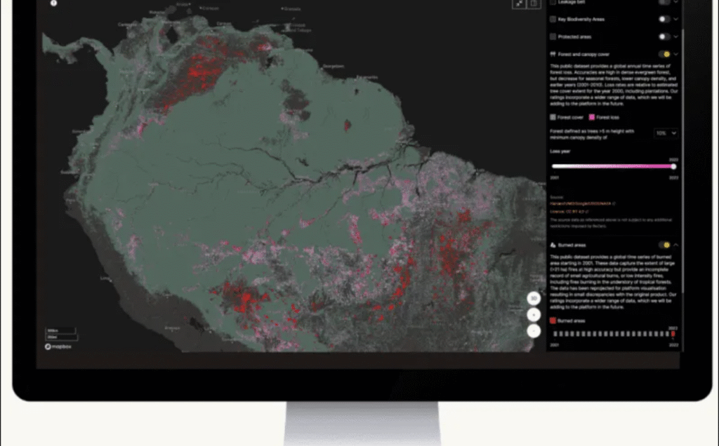
Task: Click the "Forest loss" legend text
Action: tap(607, 117)
